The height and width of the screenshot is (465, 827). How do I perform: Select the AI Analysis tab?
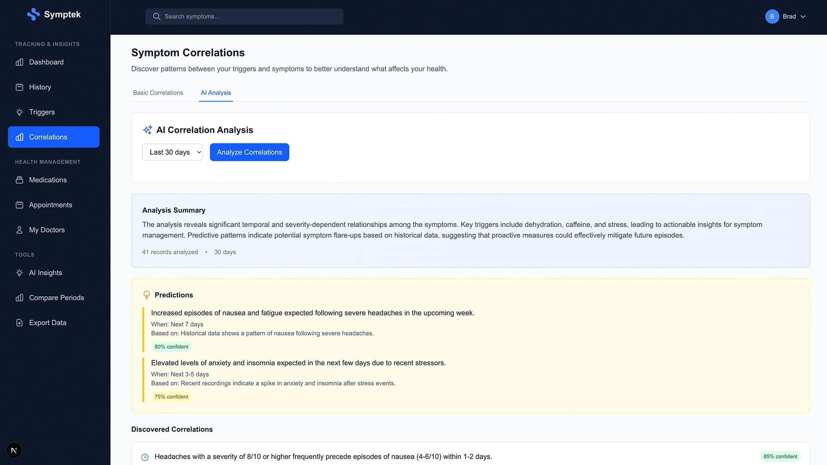[216, 93]
